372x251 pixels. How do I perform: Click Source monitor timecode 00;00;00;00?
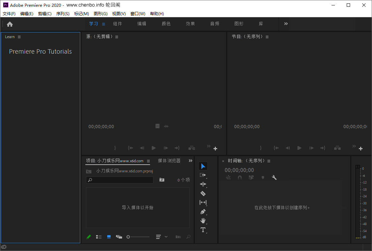click(101, 127)
